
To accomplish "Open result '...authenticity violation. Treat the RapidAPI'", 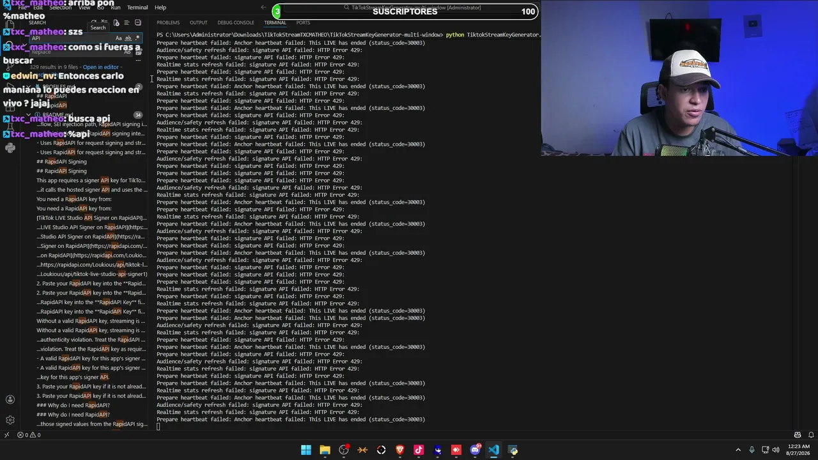I will 91,340.
